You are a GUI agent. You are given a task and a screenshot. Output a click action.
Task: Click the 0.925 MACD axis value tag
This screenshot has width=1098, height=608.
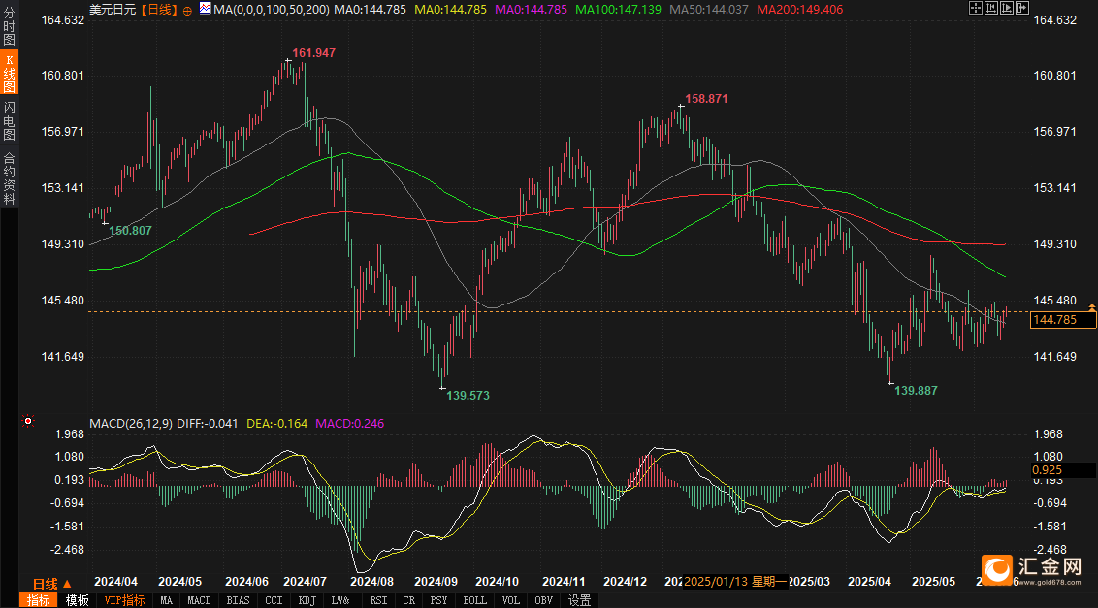coord(1063,470)
